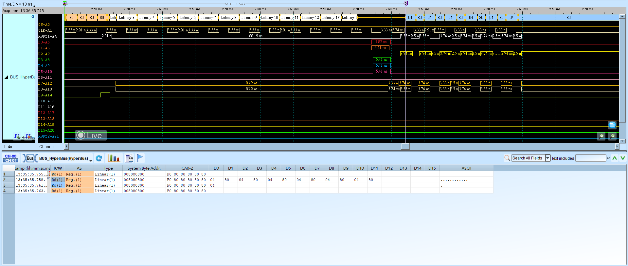Viewport: 628px width, 266px height.
Task: Zoom in the waveform view
Action: 613,136
